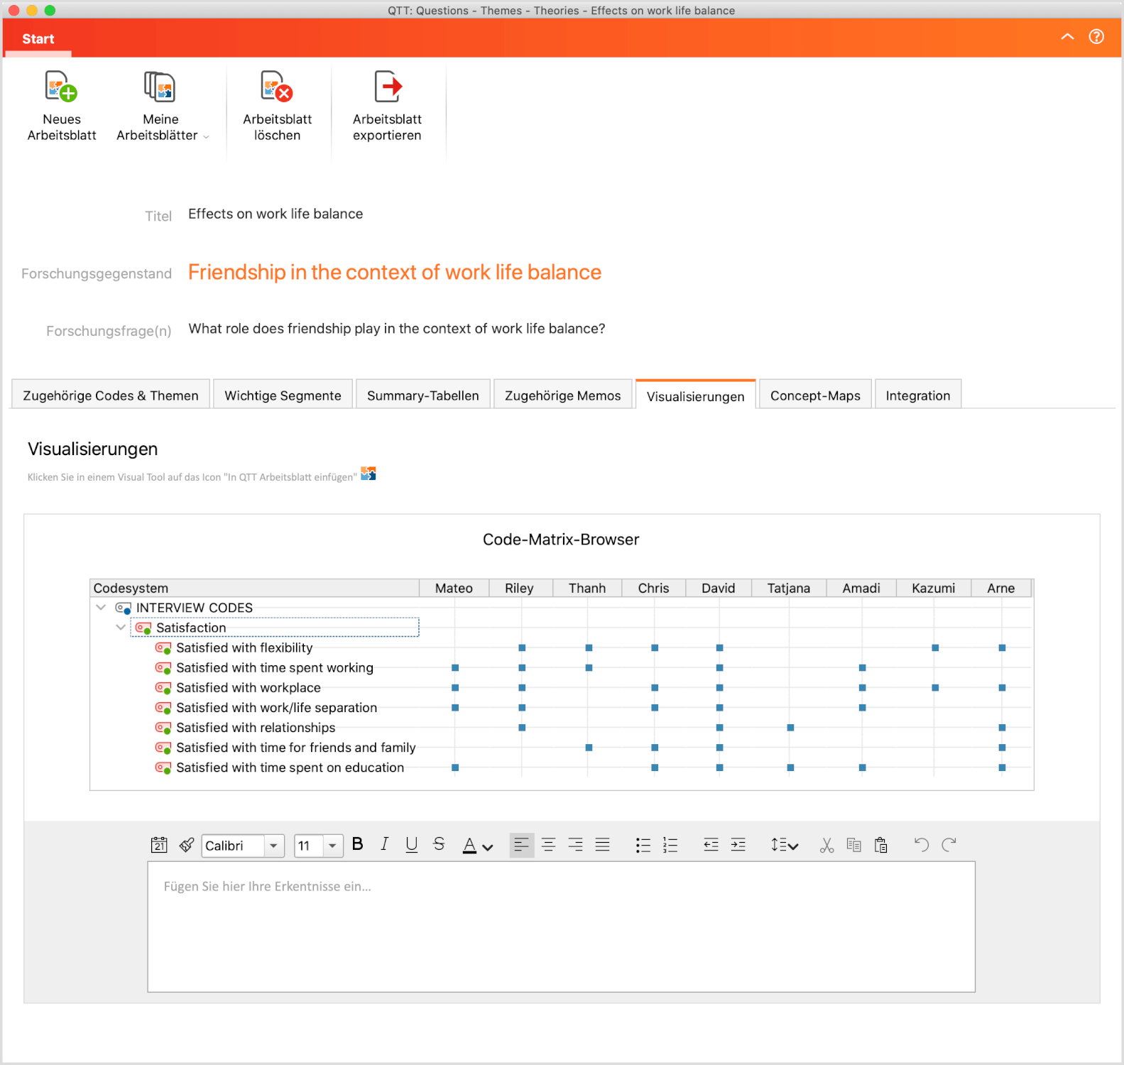Insert a bulleted list
The width and height of the screenshot is (1124, 1065).
(643, 845)
